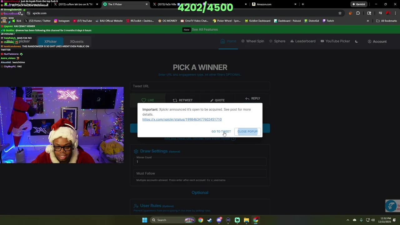Go to Home in the site navigation
The width and height of the screenshot is (400, 225).
pos(228,41)
